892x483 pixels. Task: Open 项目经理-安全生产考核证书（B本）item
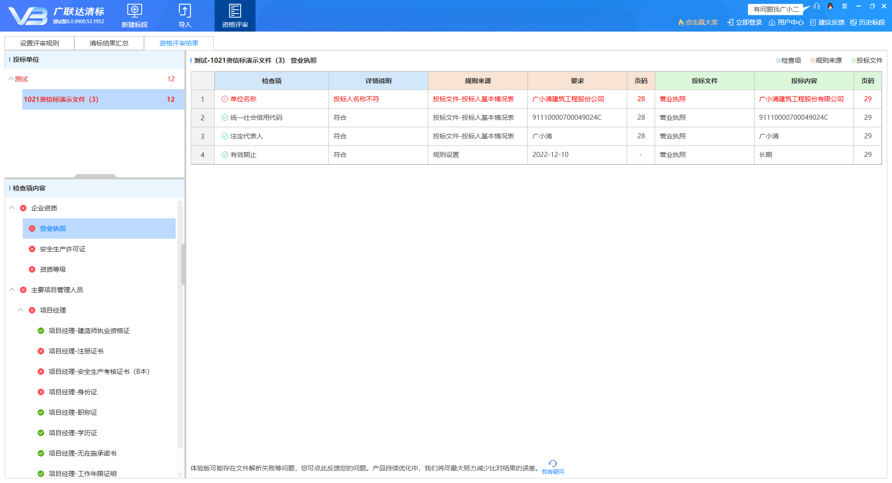[99, 372]
